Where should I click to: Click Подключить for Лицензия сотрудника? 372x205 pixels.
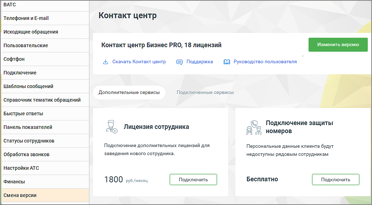point(193,180)
